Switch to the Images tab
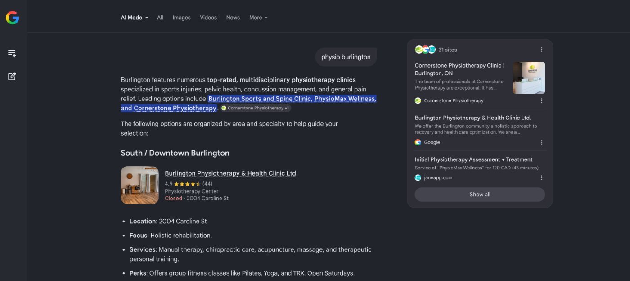The image size is (630, 281). pos(181,18)
